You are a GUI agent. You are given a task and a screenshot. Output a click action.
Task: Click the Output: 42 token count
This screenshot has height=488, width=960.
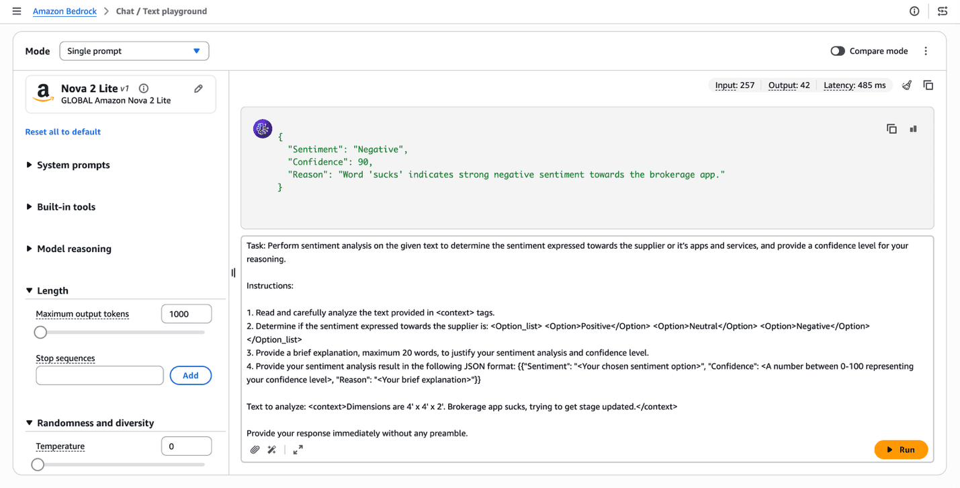pyautogui.click(x=789, y=85)
